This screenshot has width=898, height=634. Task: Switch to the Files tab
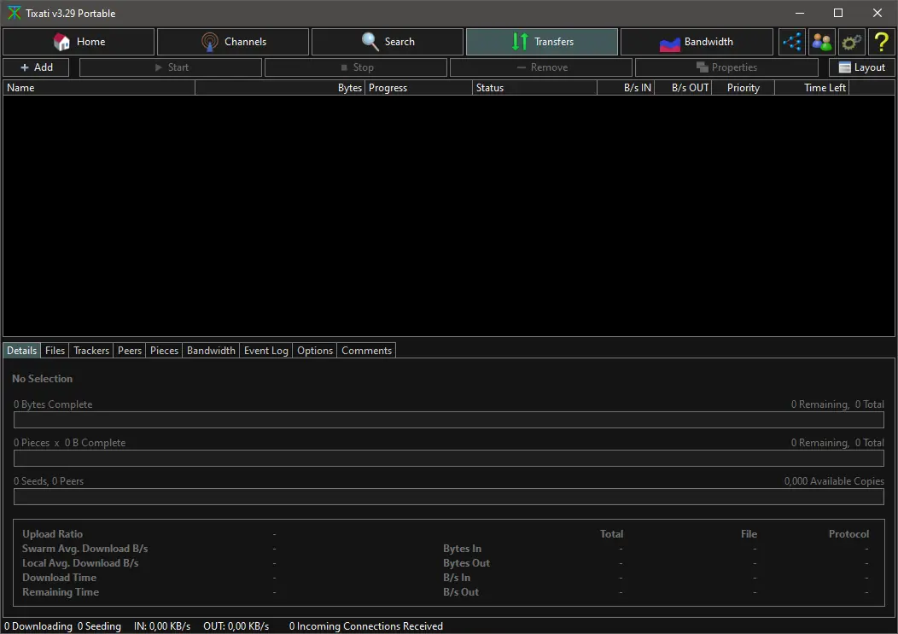pos(55,351)
